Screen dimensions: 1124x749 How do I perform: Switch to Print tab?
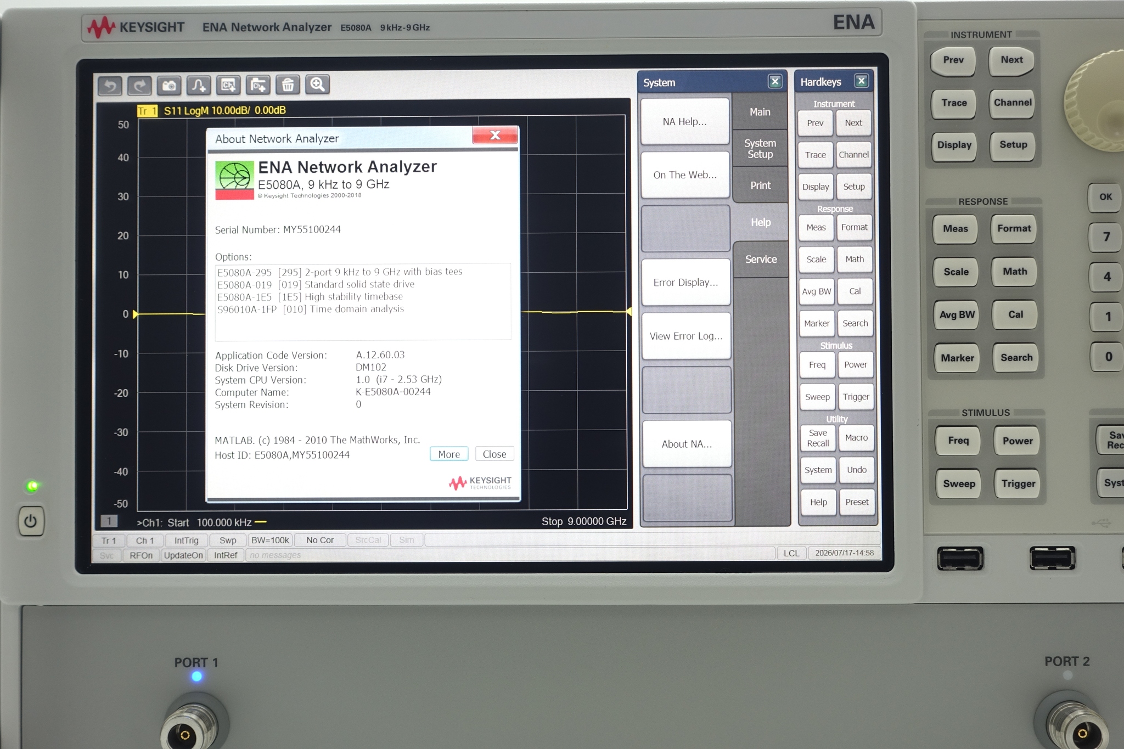[x=761, y=185]
